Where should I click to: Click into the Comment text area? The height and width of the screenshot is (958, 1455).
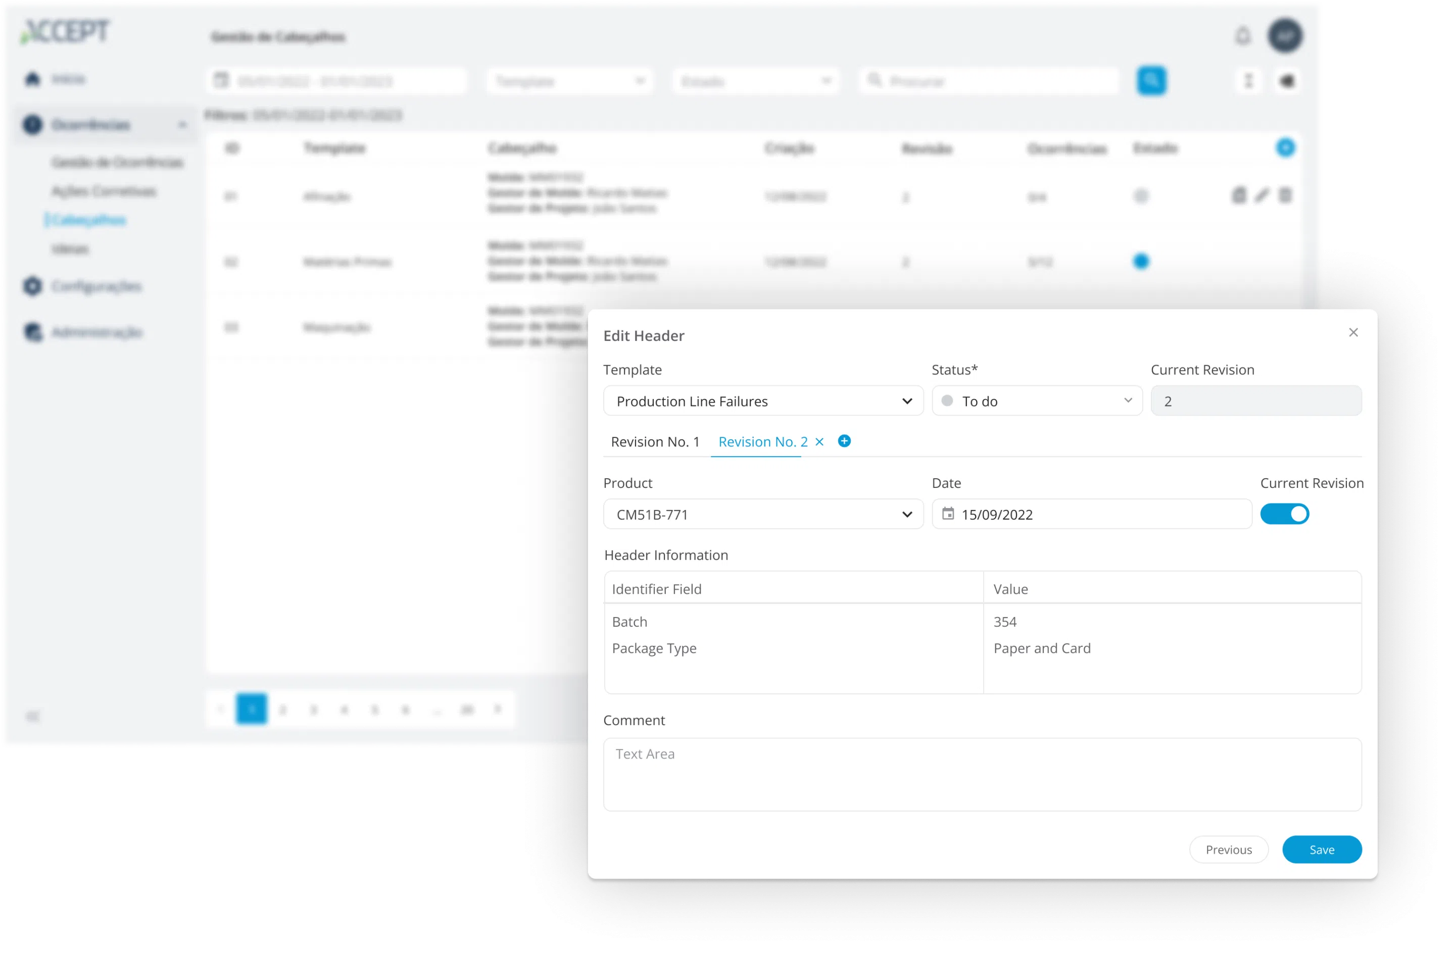[982, 774]
